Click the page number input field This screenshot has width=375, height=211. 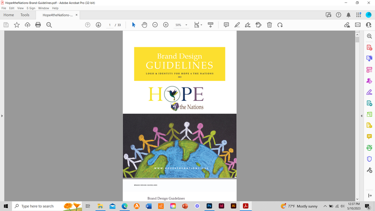(x=110, y=25)
